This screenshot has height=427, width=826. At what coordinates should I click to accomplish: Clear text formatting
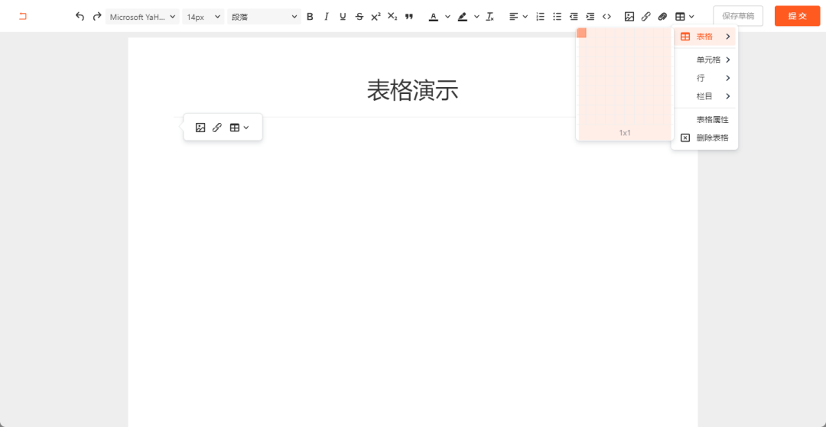point(490,16)
